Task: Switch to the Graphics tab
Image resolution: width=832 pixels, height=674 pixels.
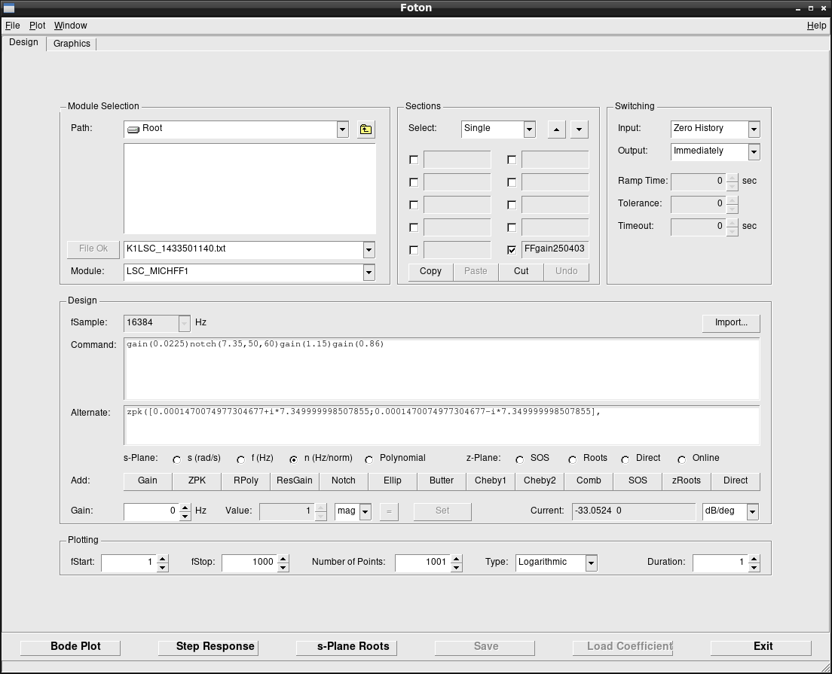Action: (x=72, y=44)
